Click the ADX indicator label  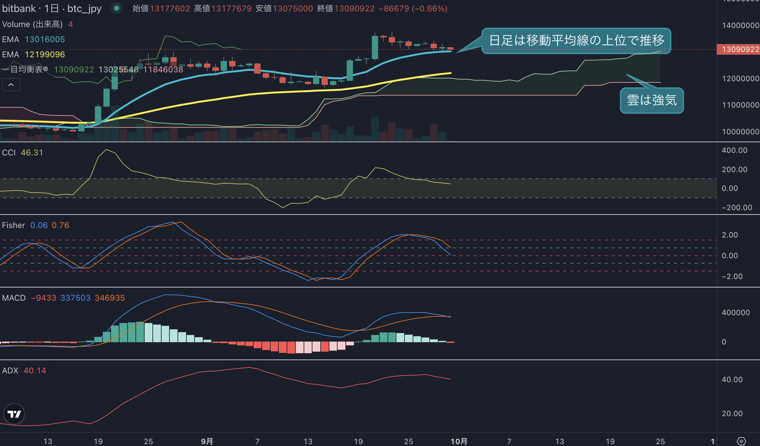[x=10, y=371]
